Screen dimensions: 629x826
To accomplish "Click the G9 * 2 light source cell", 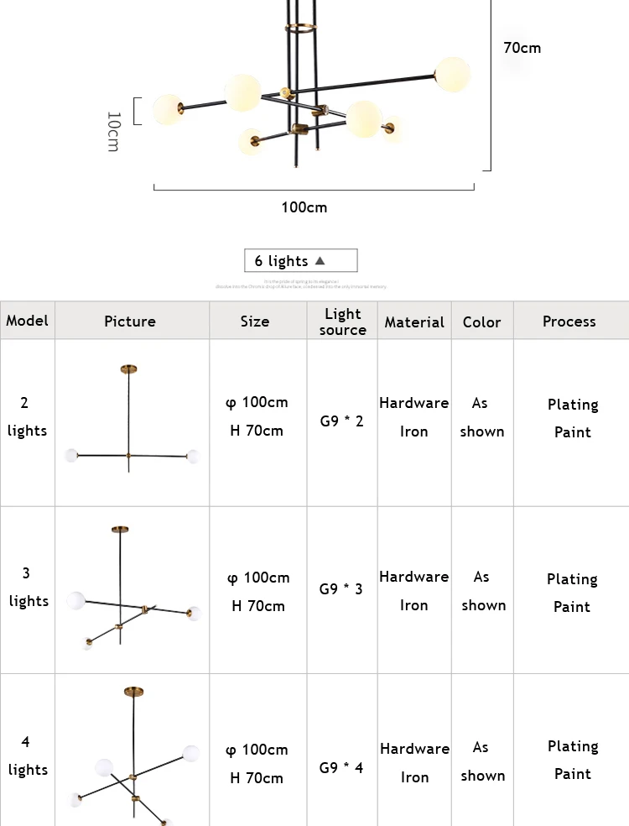I will 342,422.
